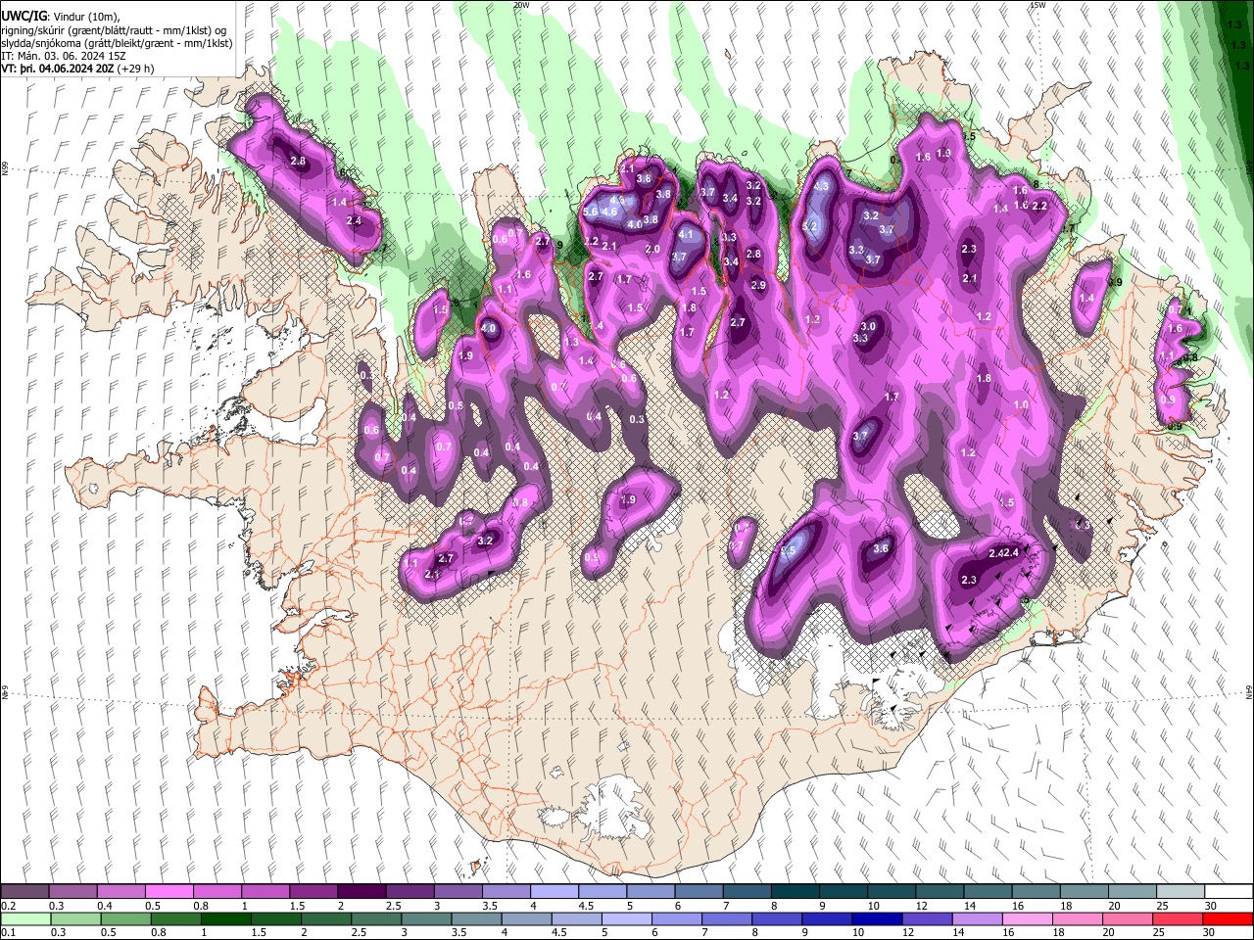Screen dimensions: 1254x940
Task: Click the deep navy 10 swatch in the lower legend
Action: [878, 918]
